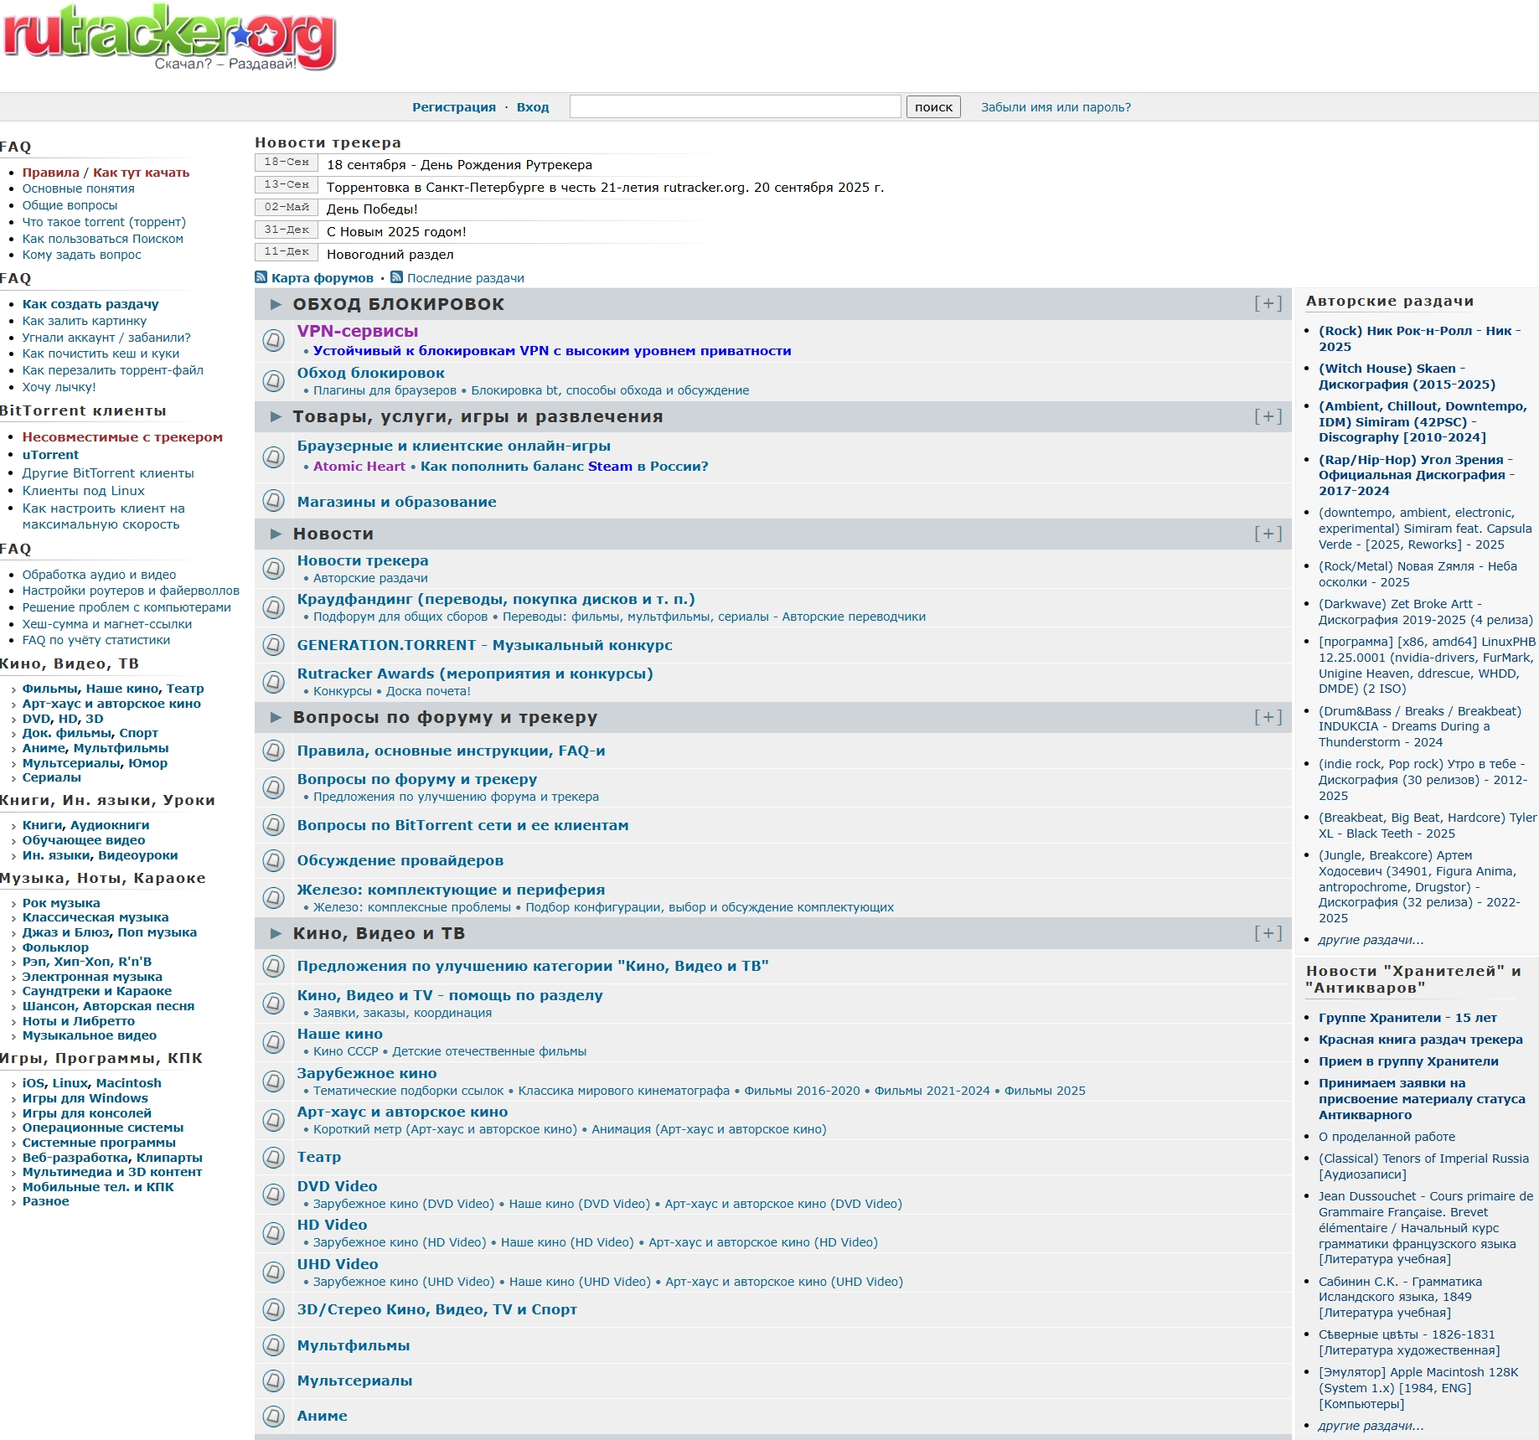Click the feed icon beside Последние раздачи

tap(397, 277)
